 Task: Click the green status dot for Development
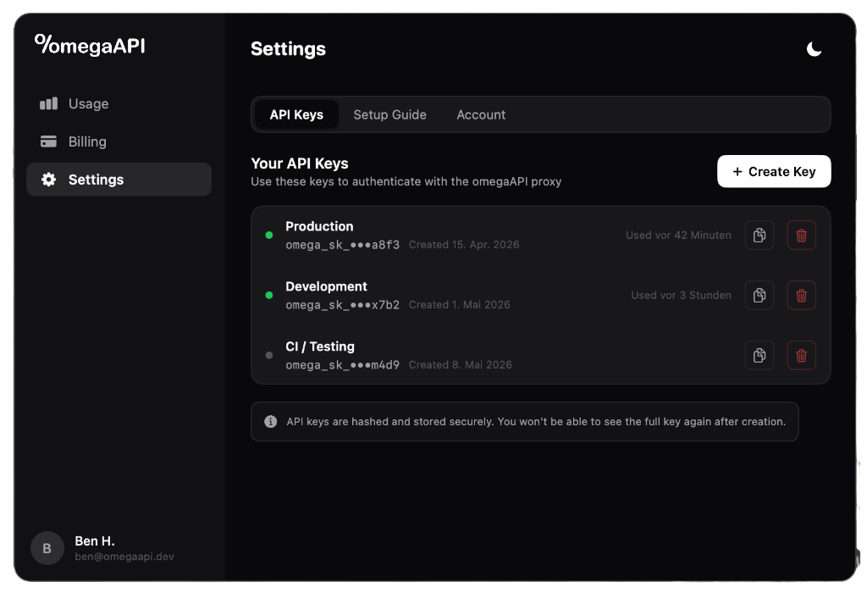[269, 296]
